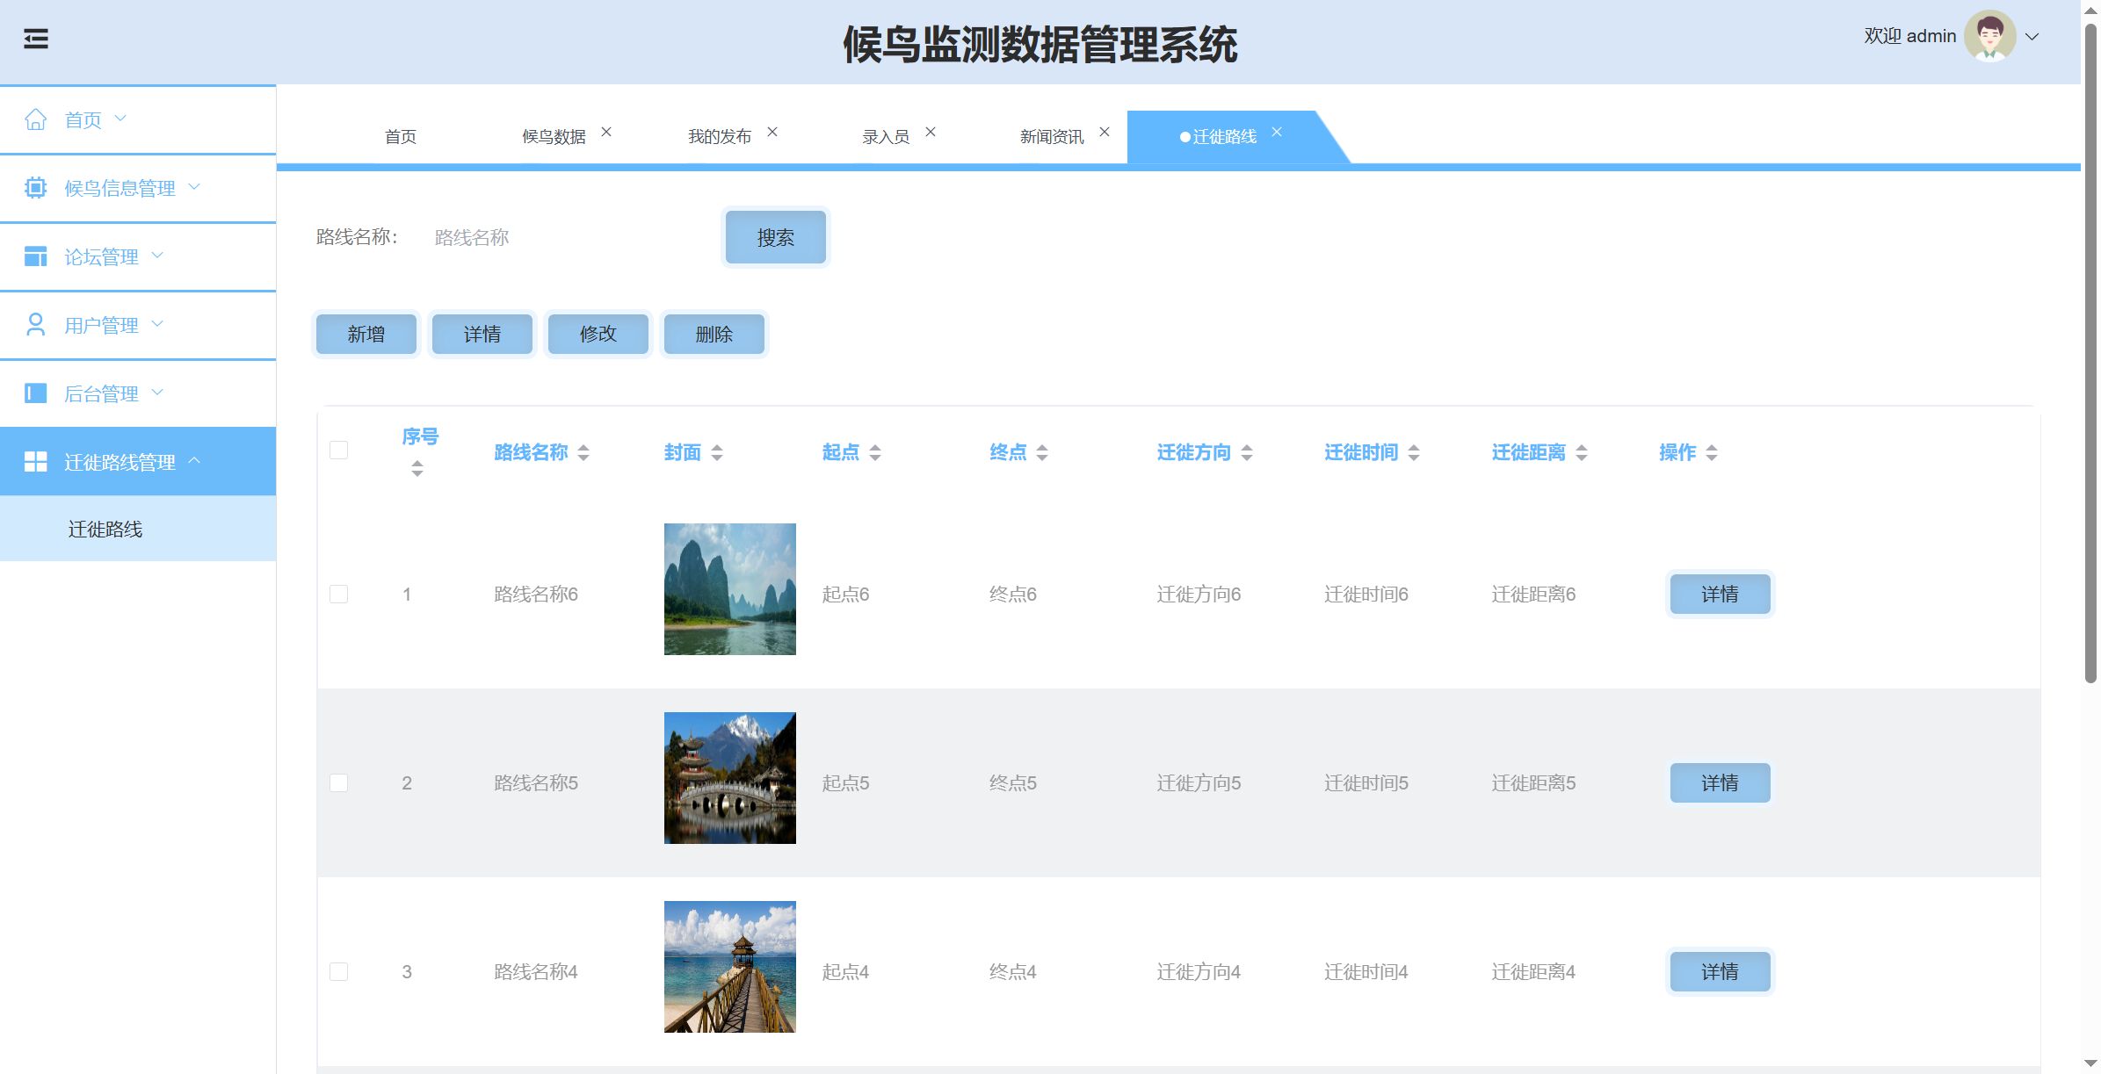2101x1074 pixels.
Task: Close the 迁徙路线 tab
Action: pos(1277,132)
